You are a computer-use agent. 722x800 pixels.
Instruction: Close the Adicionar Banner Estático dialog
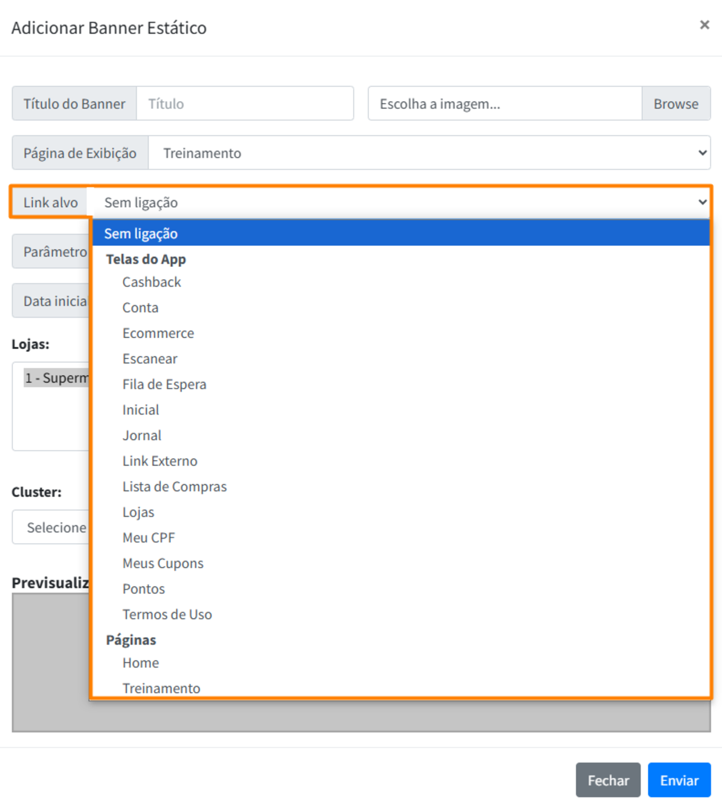pos(704,25)
